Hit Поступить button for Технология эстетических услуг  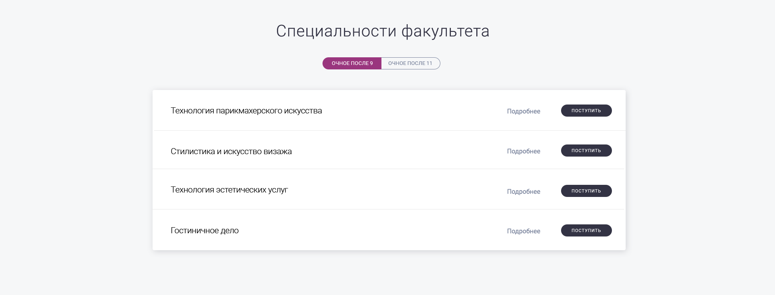click(x=586, y=191)
